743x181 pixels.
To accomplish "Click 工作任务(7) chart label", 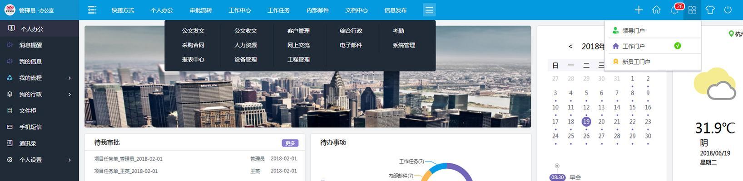I will (x=411, y=161).
